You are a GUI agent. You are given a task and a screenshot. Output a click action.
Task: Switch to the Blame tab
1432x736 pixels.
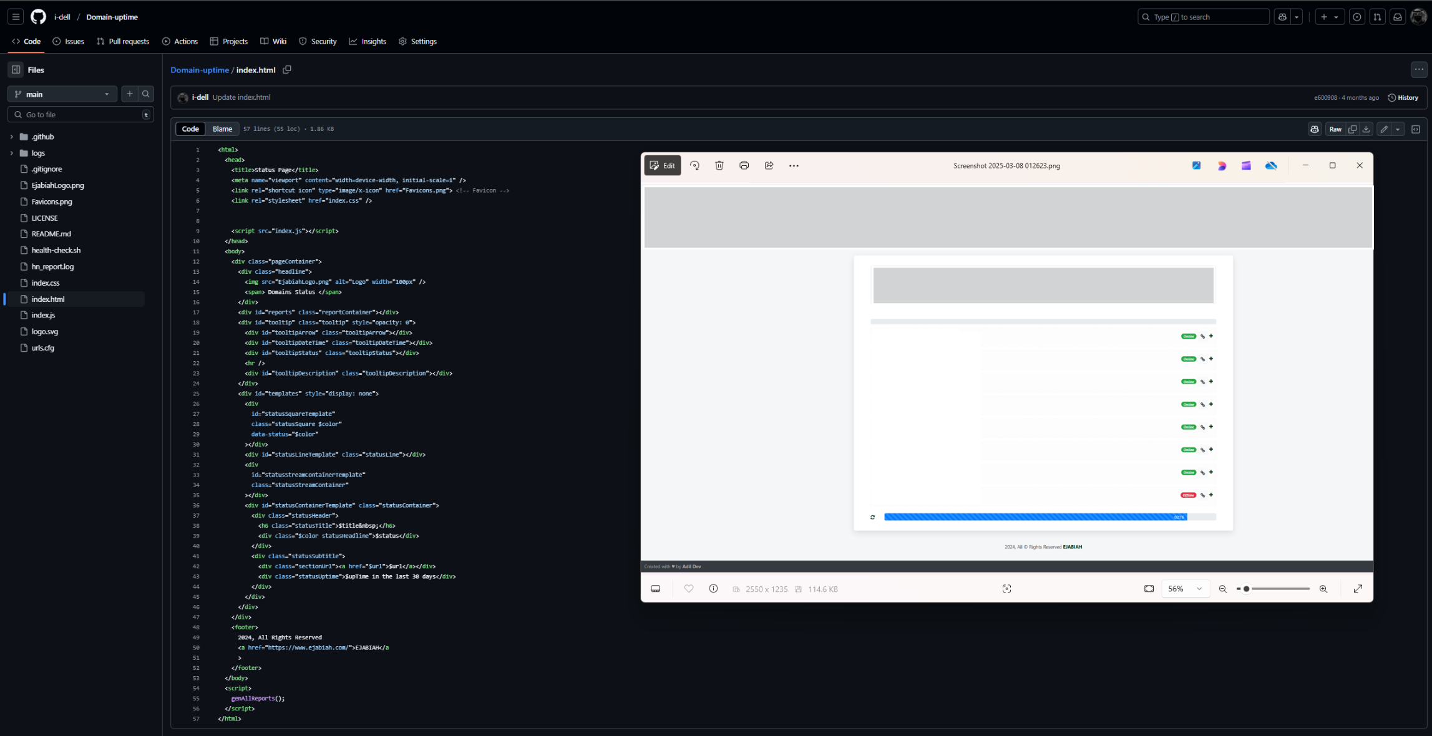222,128
